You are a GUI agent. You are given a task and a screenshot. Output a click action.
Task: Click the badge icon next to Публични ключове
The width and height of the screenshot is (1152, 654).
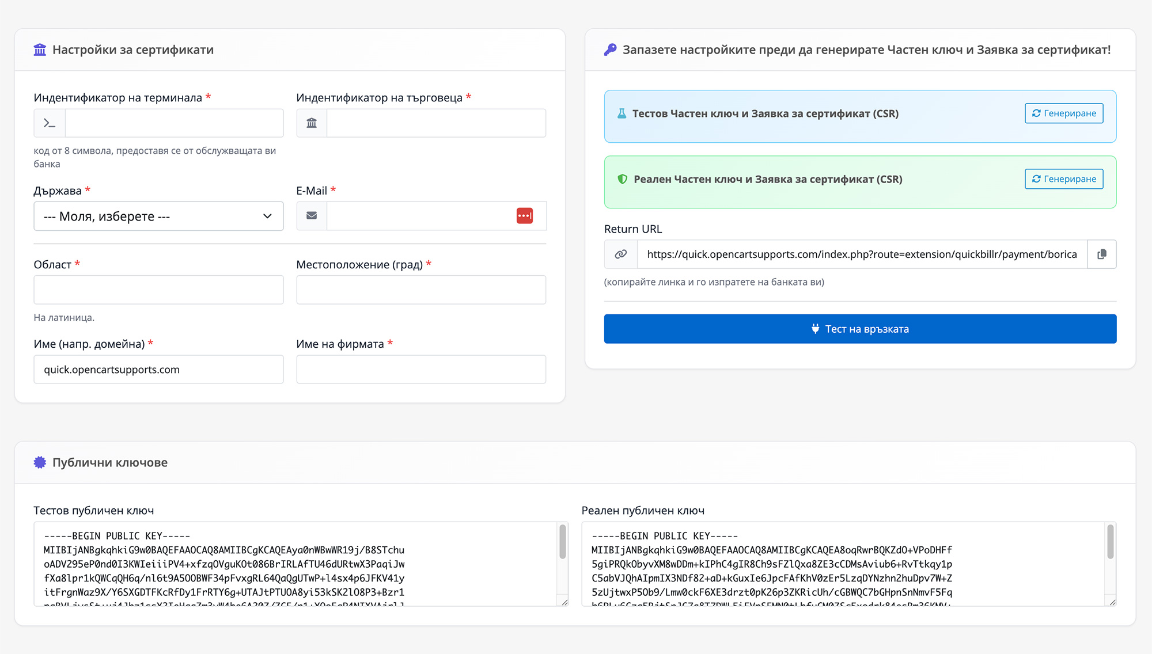pyautogui.click(x=40, y=463)
